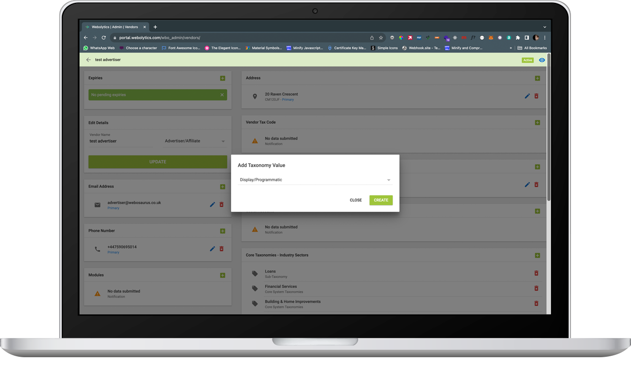
Task: Go back using arrow beside test advertiser
Action: click(89, 59)
